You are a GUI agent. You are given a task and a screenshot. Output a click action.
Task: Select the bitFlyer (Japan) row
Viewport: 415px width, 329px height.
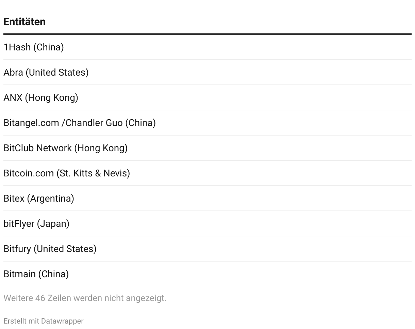tap(207, 223)
